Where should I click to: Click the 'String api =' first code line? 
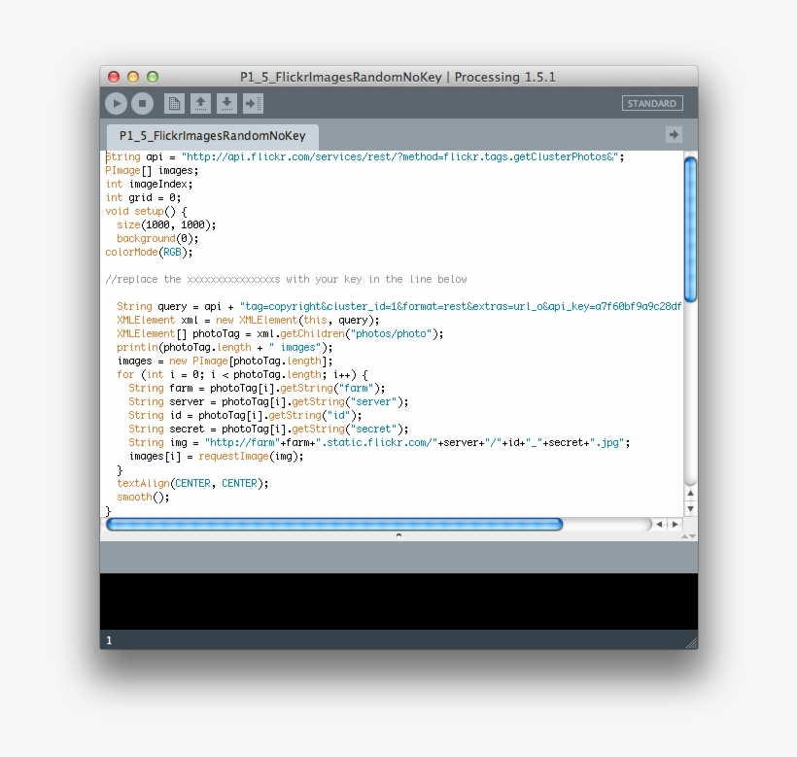(x=364, y=157)
